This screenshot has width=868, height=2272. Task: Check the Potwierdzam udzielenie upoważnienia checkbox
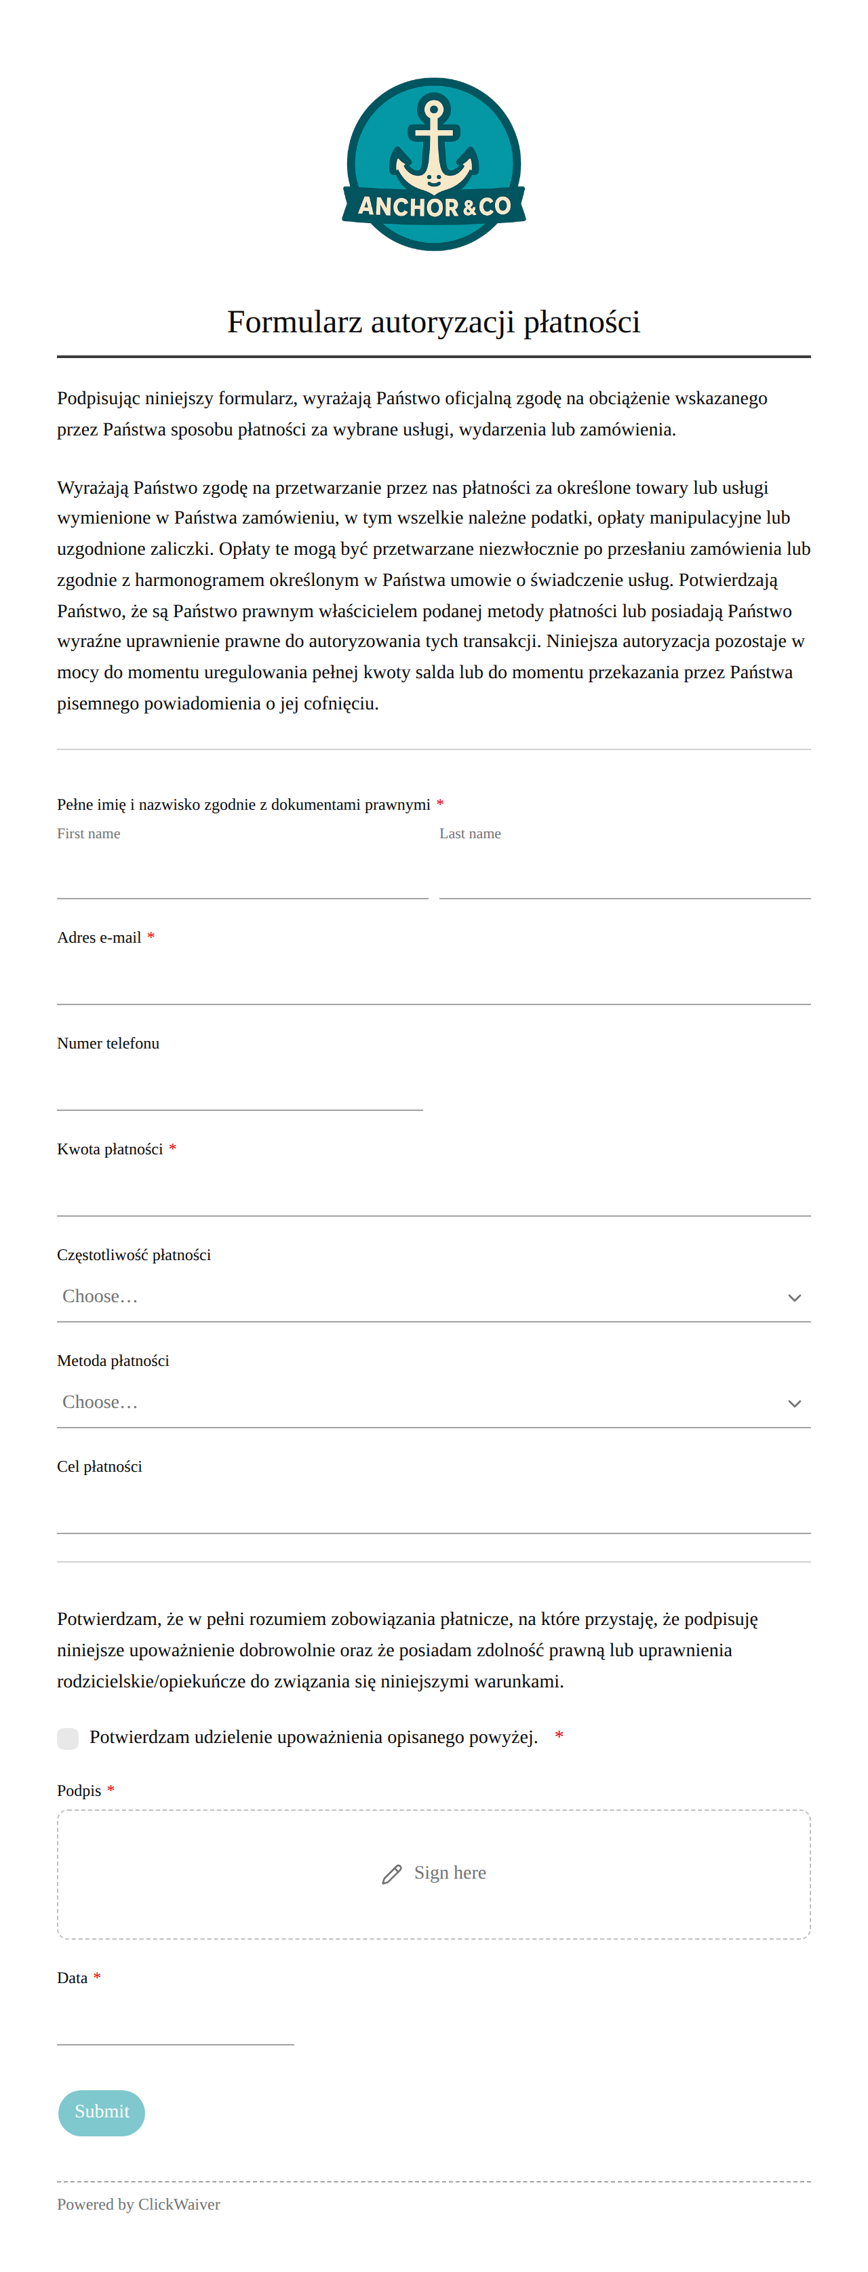pos(68,1738)
